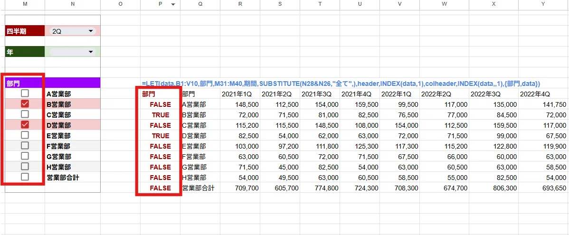Image resolution: width=569 pixels, height=235 pixels.
Task: Check the G営業部 checkbox
Action: pos(25,156)
